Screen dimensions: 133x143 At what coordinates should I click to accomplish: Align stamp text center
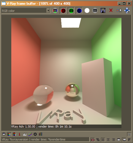pos(108,140)
